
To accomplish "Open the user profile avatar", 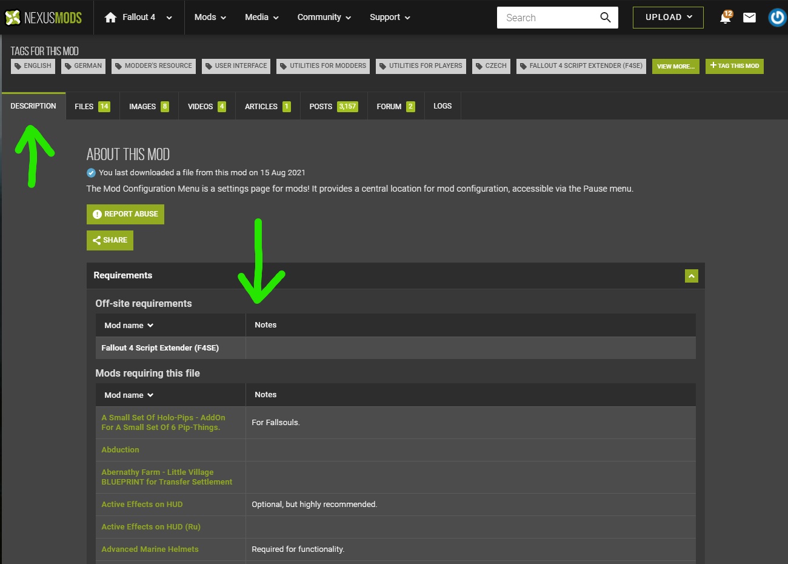I will click(777, 18).
